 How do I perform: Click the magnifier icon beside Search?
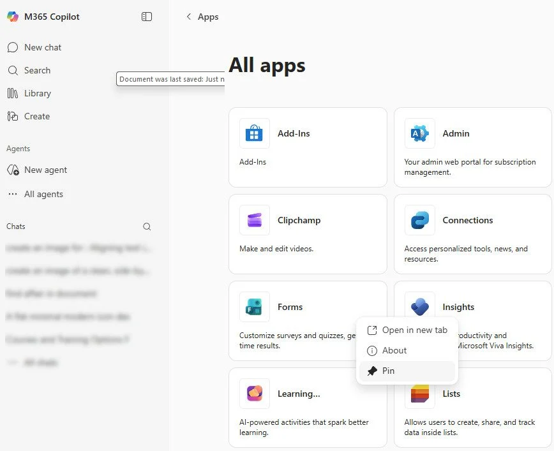[x=13, y=70]
